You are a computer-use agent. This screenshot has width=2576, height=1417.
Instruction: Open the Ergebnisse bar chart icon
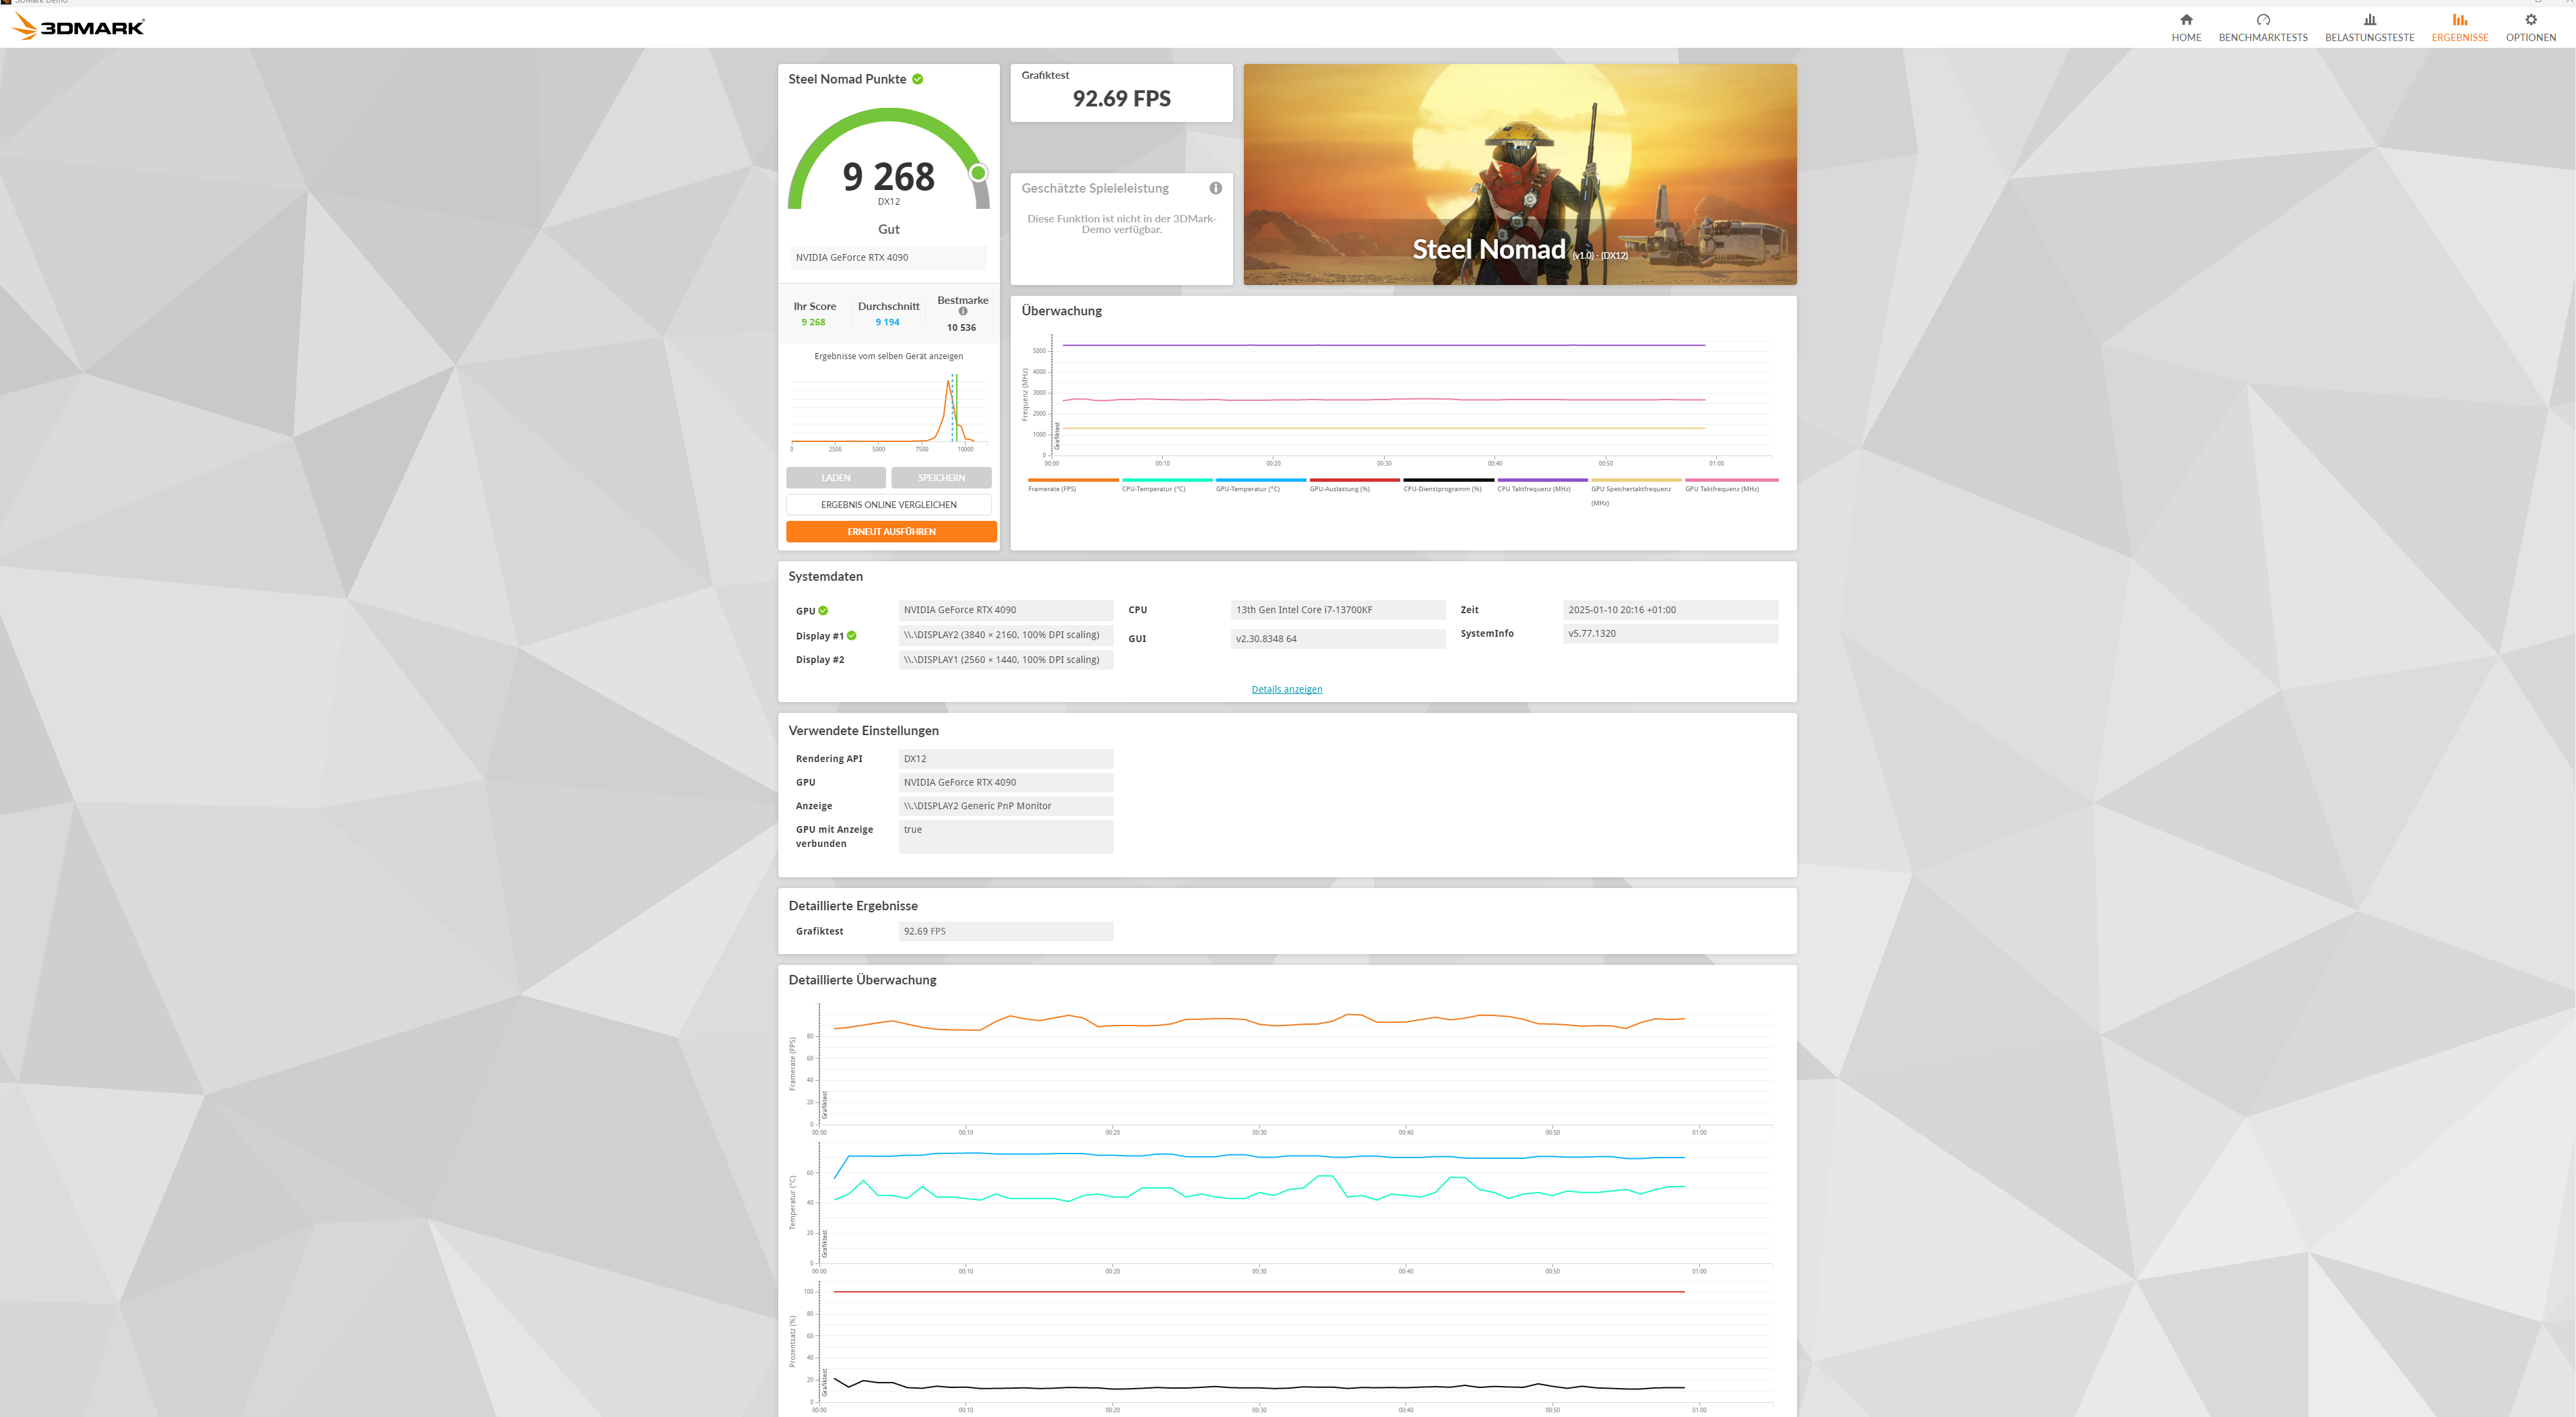click(2459, 20)
